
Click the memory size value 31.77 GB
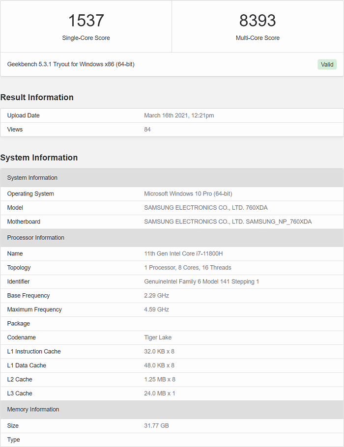(156, 425)
